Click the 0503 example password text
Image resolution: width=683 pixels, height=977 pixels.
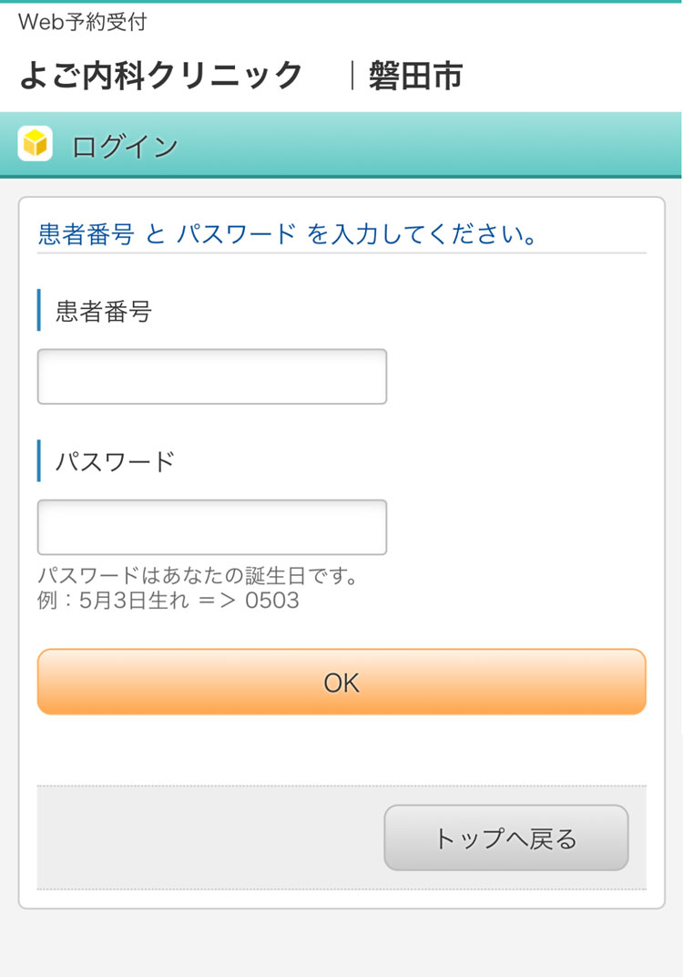(271, 601)
